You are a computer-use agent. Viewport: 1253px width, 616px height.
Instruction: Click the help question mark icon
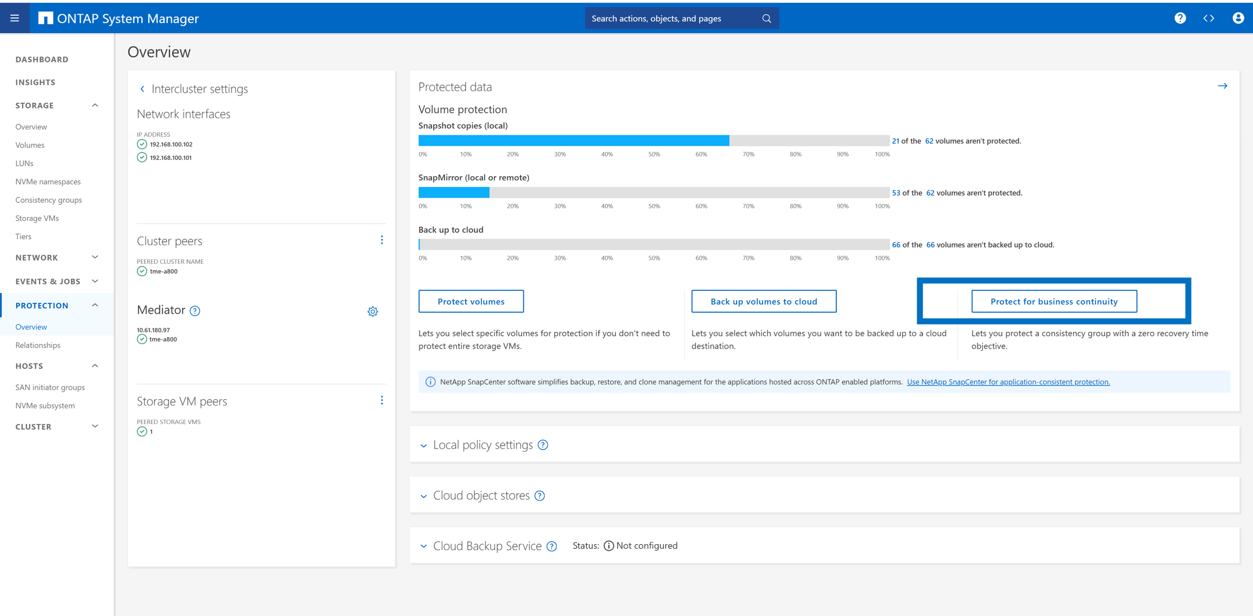(x=1180, y=18)
